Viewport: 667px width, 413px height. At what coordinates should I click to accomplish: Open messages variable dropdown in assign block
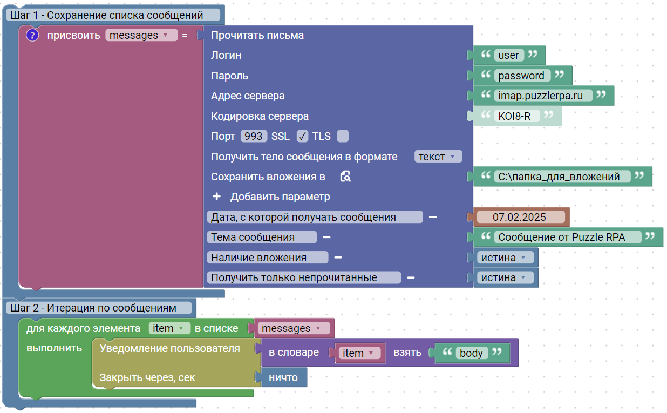pyautogui.click(x=141, y=36)
